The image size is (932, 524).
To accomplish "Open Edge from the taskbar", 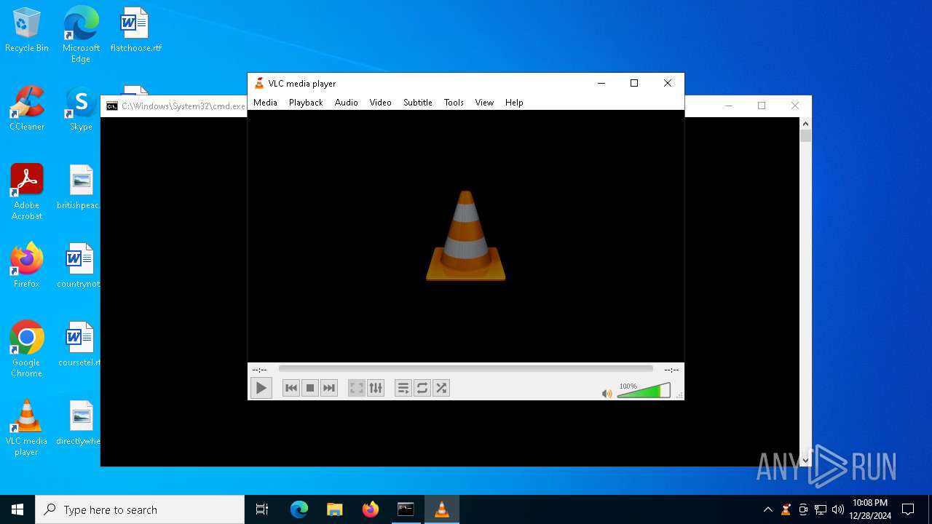I will [299, 509].
